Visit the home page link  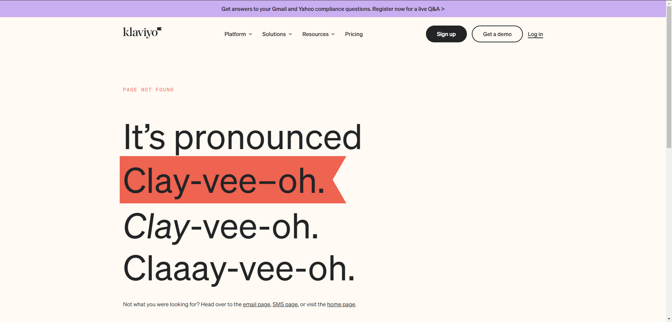coord(341,304)
